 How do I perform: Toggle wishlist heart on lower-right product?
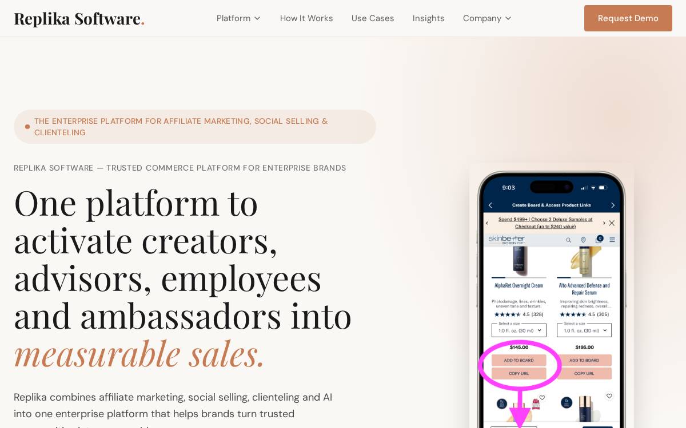609,395
